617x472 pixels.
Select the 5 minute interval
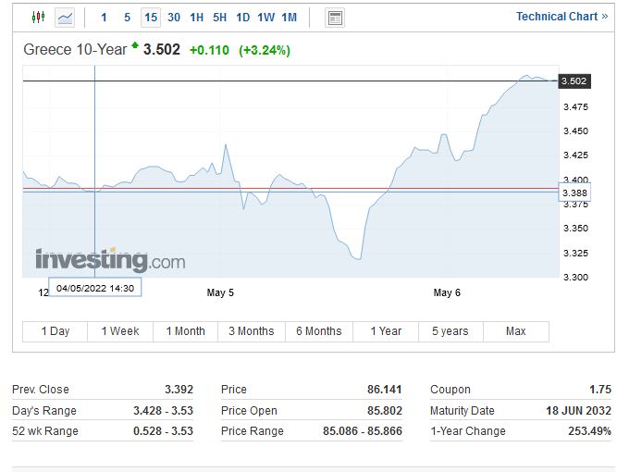tap(128, 18)
